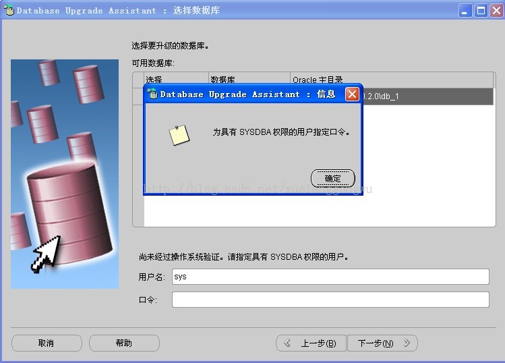Open help with the 帮助 button
505x363 pixels.
tap(124, 343)
